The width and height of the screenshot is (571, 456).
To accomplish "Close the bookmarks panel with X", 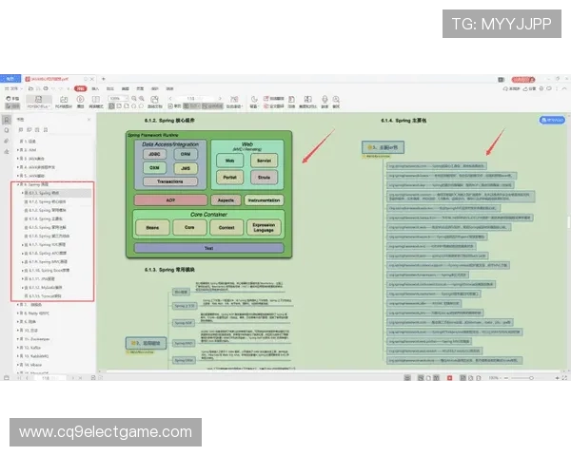I will click(x=89, y=120).
